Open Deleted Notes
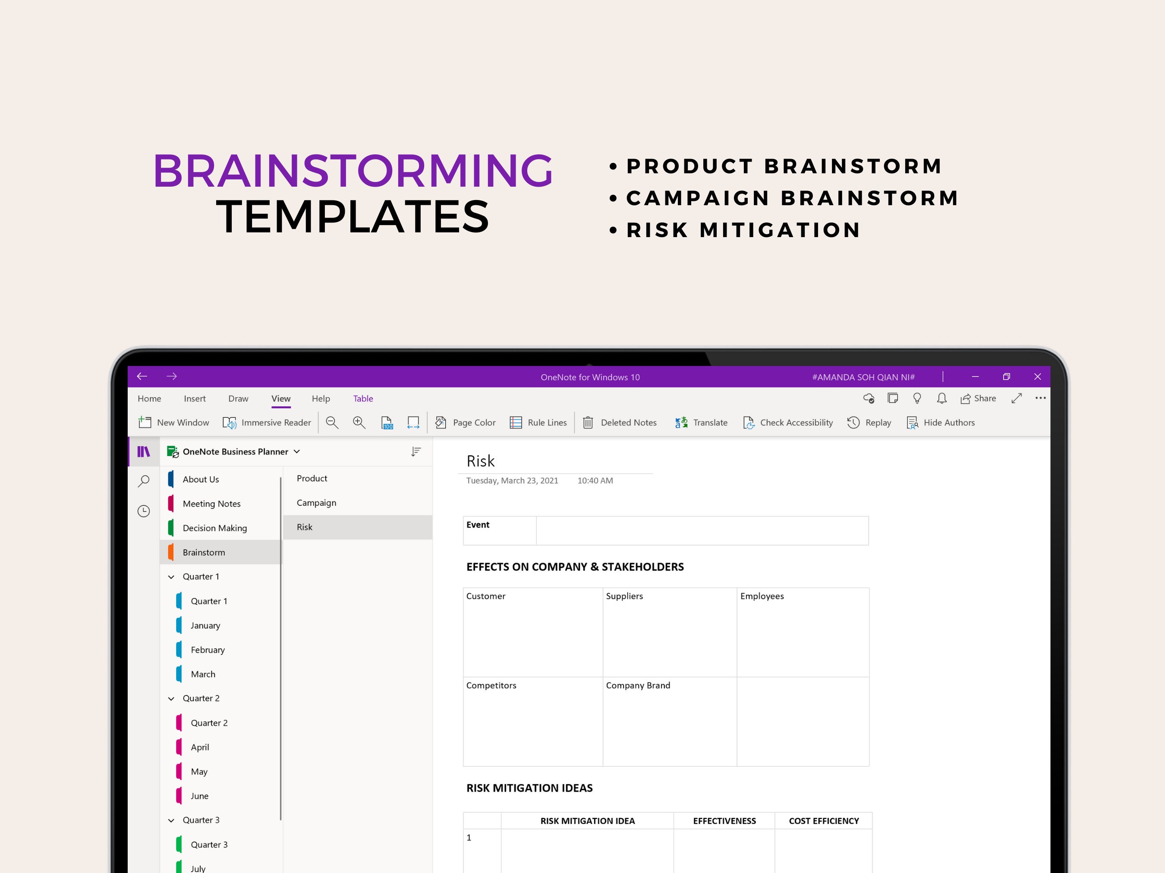The image size is (1165, 873). tap(620, 422)
